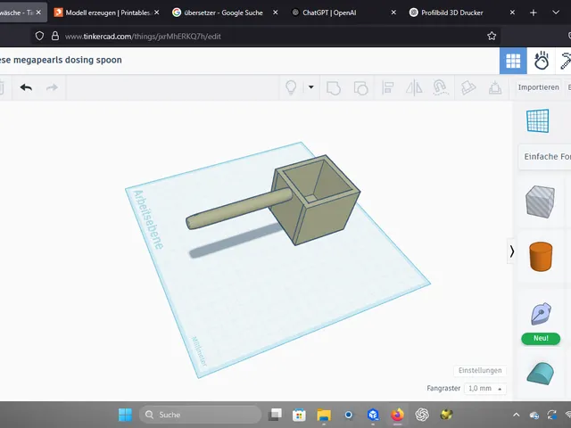This screenshot has height=428, width=571.
Task: Open the list all tabs chevron
Action: click(x=556, y=12)
